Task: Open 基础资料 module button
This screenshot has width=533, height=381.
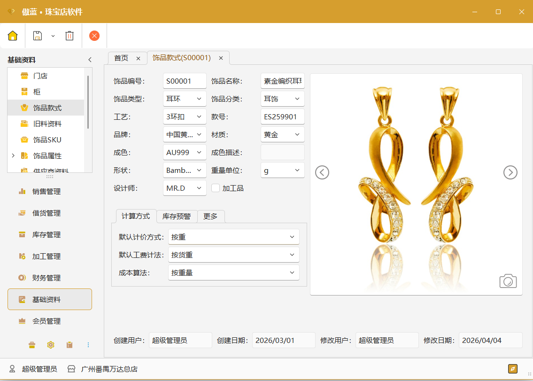Action: (50, 299)
